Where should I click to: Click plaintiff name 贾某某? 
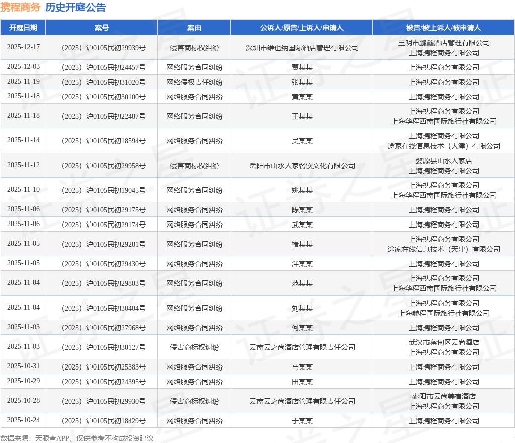(x=302, y=67)
